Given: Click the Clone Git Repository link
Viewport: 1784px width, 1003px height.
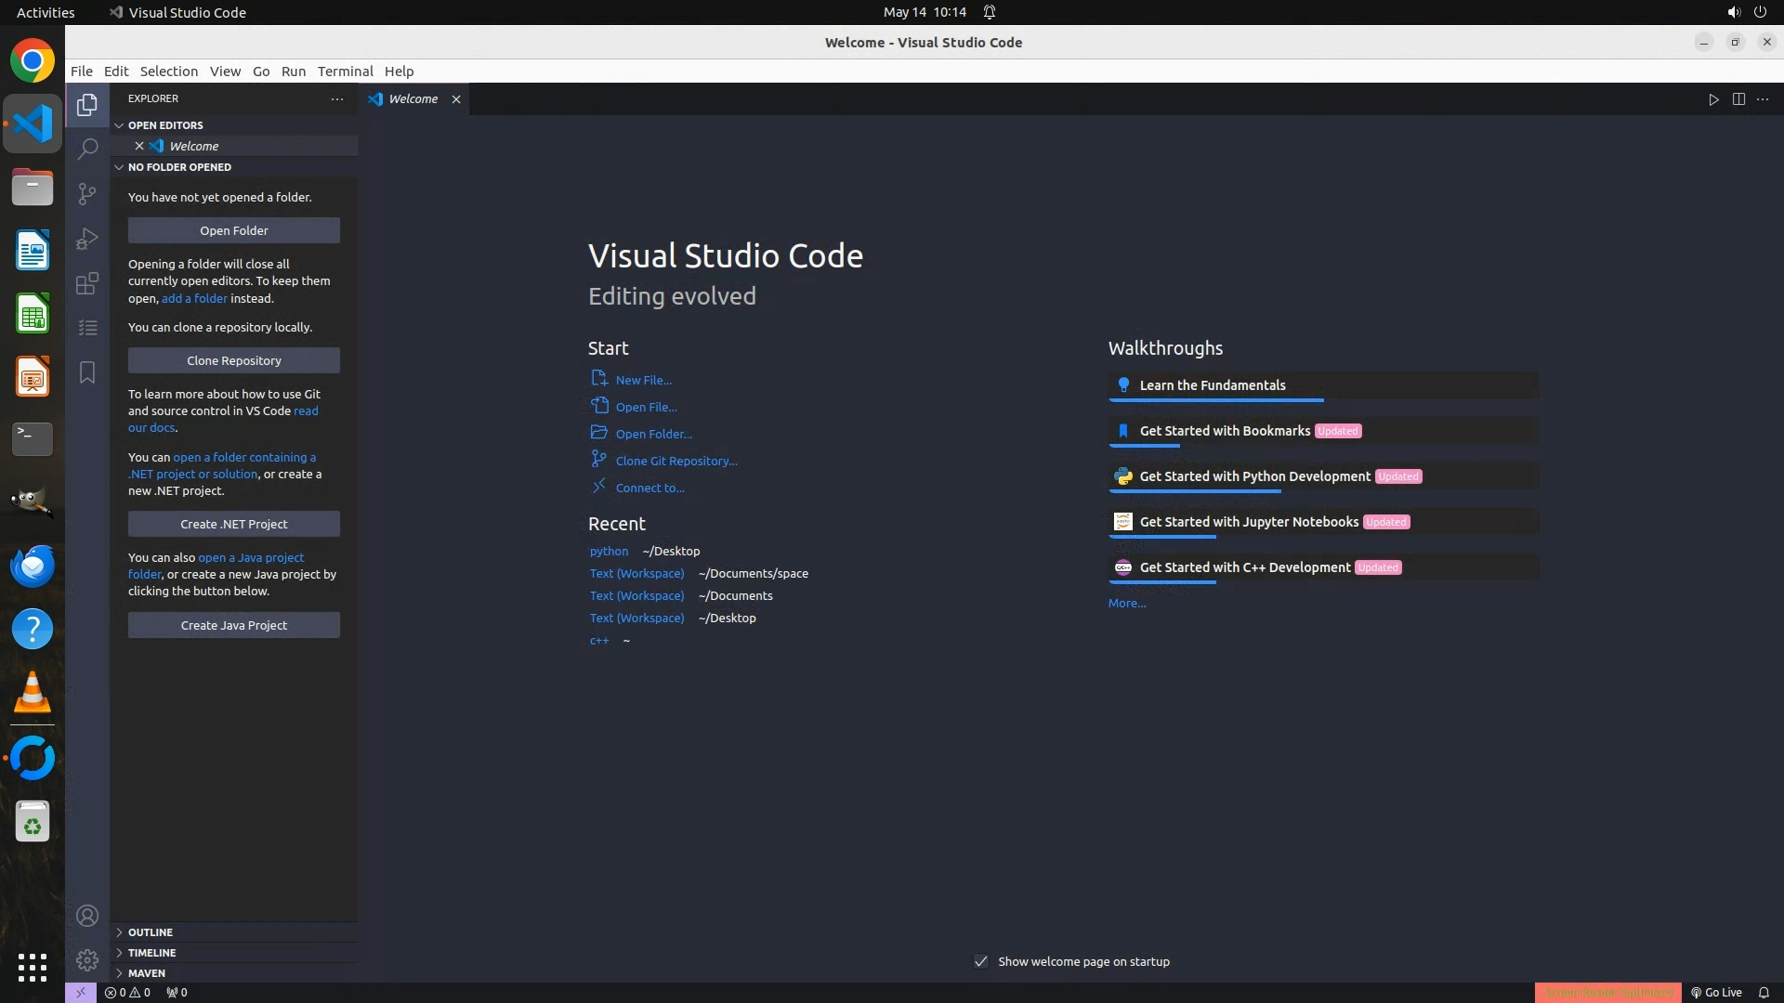Looking at the screenshot, I should (x=676, y=461).
